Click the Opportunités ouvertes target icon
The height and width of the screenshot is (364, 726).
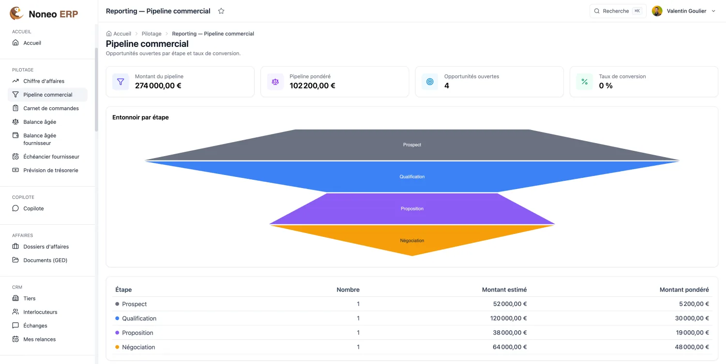click(x=430, y=82)
